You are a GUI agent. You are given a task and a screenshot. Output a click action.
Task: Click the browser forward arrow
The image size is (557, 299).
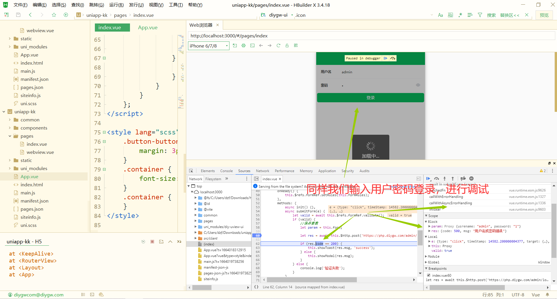tap(270, 45)
